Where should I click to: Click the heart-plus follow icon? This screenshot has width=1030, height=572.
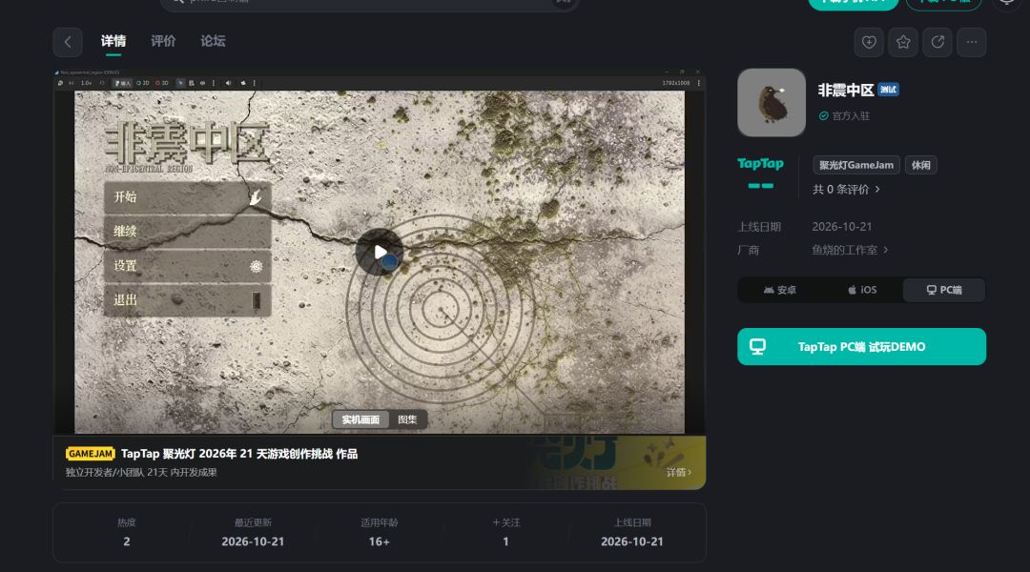pos(869,42)
